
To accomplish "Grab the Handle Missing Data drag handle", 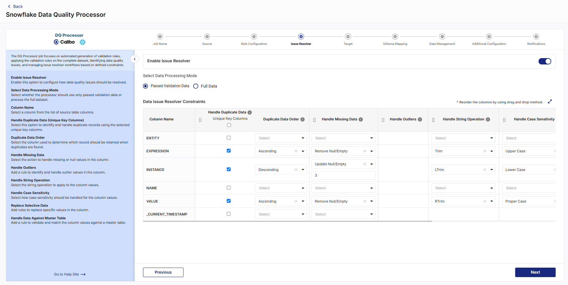I will click(x=314, y=120).
